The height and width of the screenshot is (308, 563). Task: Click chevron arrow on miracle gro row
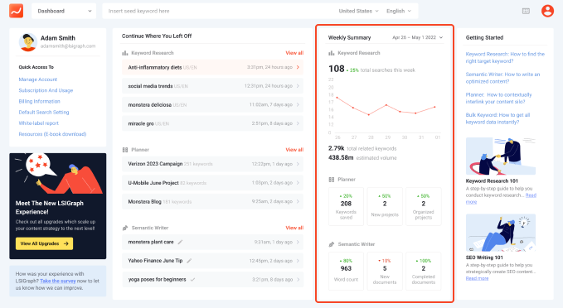pos(298,123)
